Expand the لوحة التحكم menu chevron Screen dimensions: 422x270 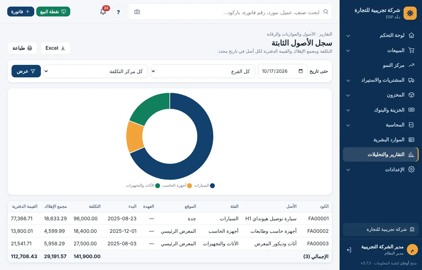point(348,36)
